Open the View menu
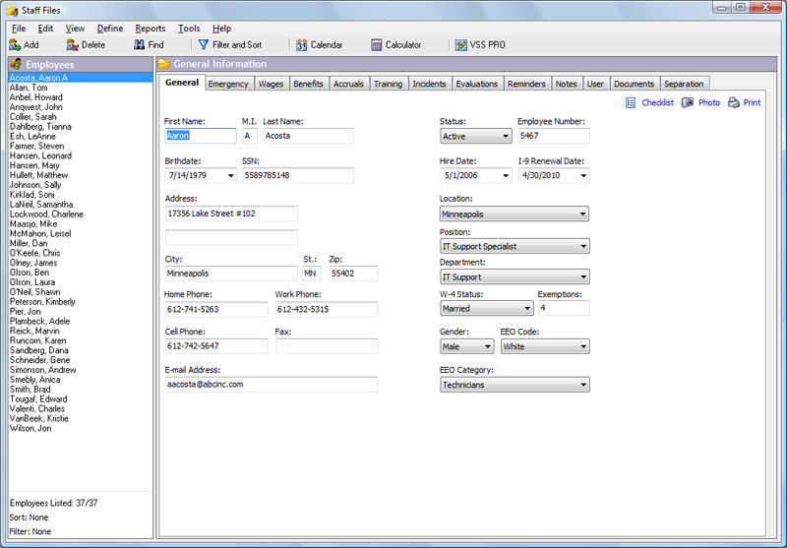The height and width of the screenshot is (548, 787). point(75,29)
